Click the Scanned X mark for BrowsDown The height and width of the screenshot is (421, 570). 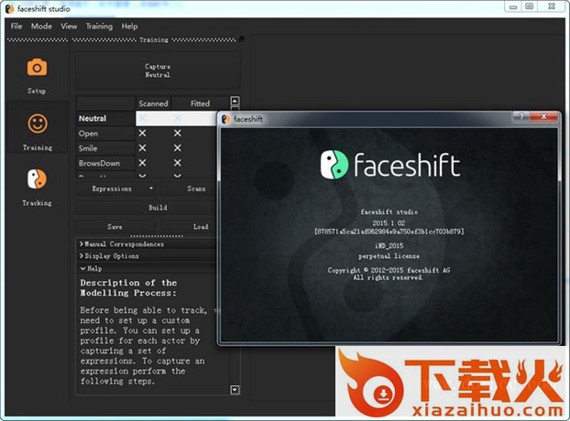143,163
